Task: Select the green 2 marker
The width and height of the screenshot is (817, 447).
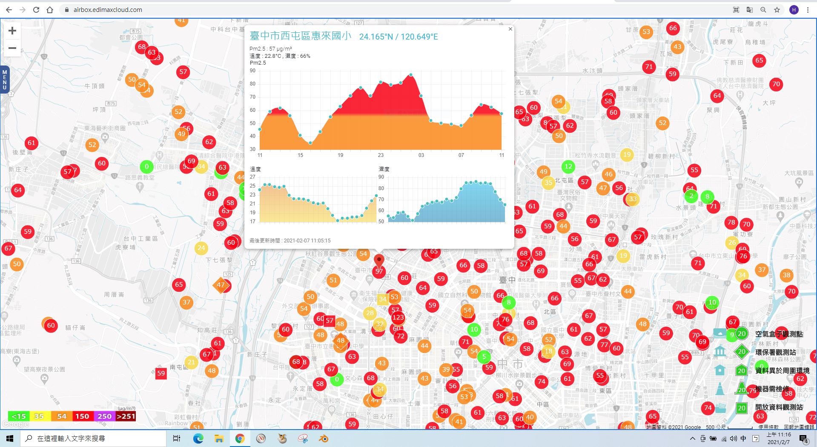Action: [691, 196]
